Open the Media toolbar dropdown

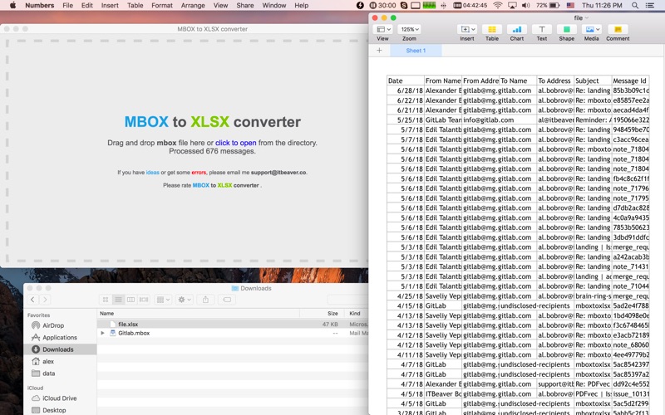click(592, 29)
